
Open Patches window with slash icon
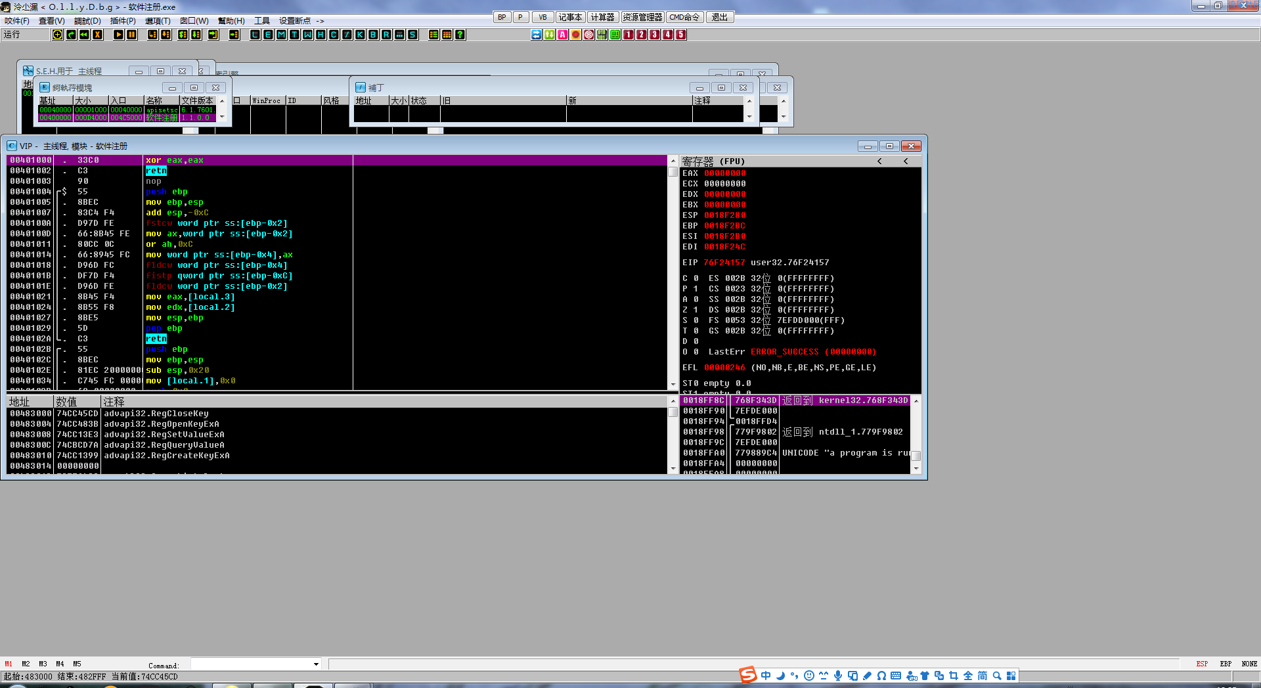coord(347,35)
